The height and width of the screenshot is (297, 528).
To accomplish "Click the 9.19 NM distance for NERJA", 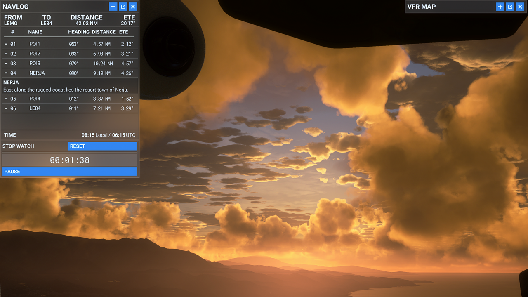I will (x=101, y=73).
